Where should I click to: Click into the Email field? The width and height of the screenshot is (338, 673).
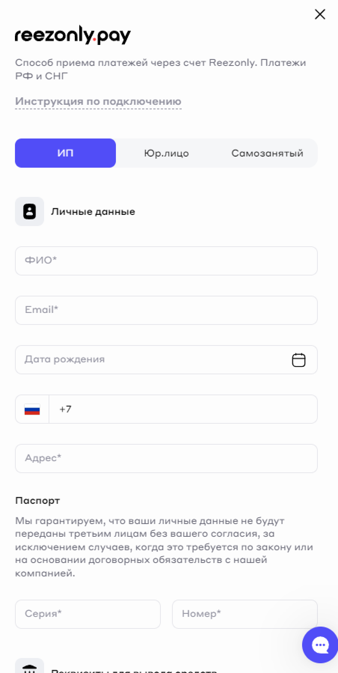[x=166, y=310]
